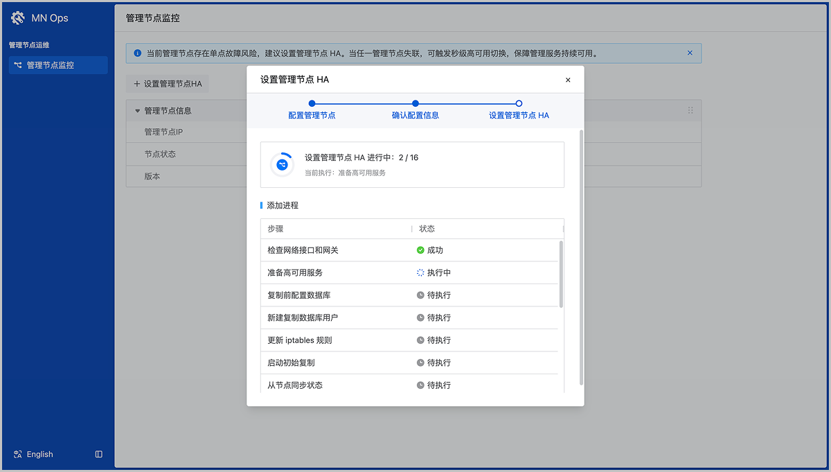Click the pending clock icon for 复制前配置数据库

coord(420,295)
